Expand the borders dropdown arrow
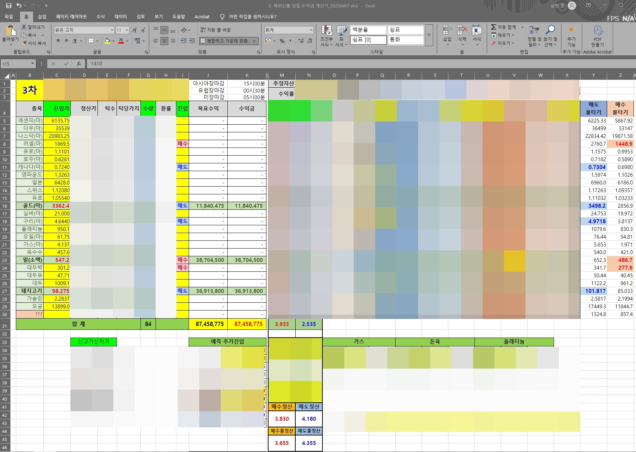 coord(97,41)
